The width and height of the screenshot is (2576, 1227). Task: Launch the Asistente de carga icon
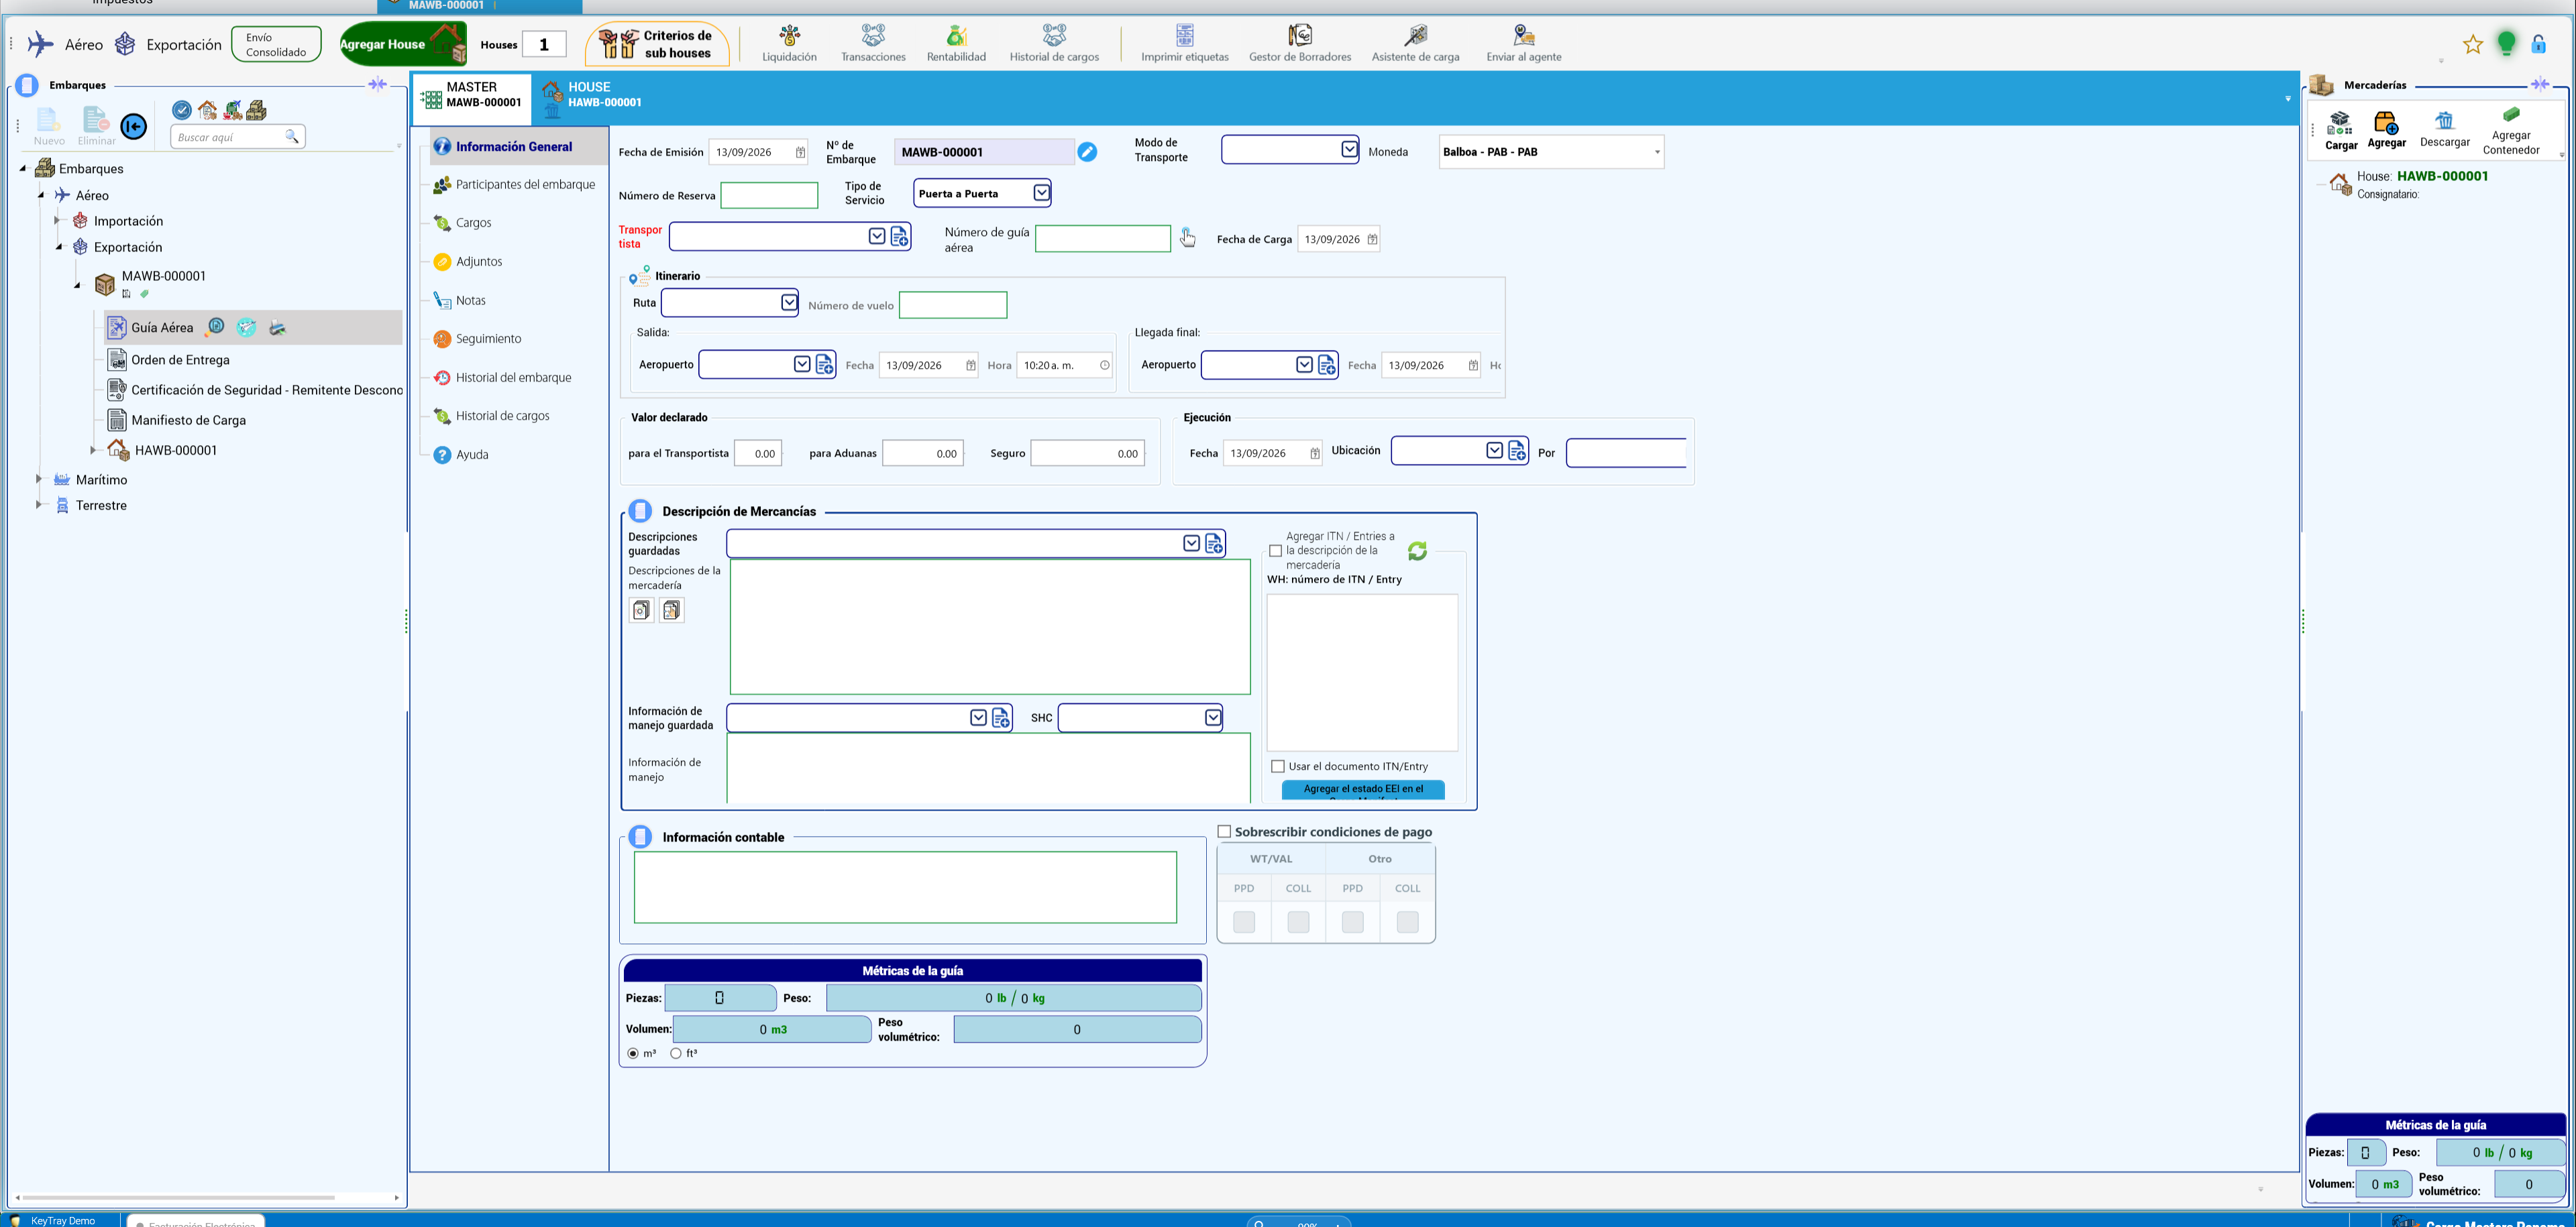point(1415,36)
